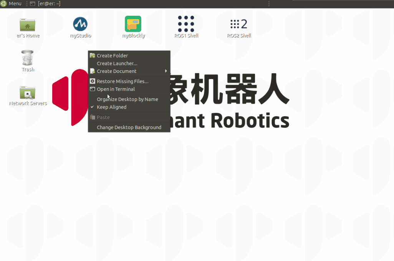This screenshot has width=394, height=261.
Task: Open the myBlockly desktop icon
Action: pos(133,24)
